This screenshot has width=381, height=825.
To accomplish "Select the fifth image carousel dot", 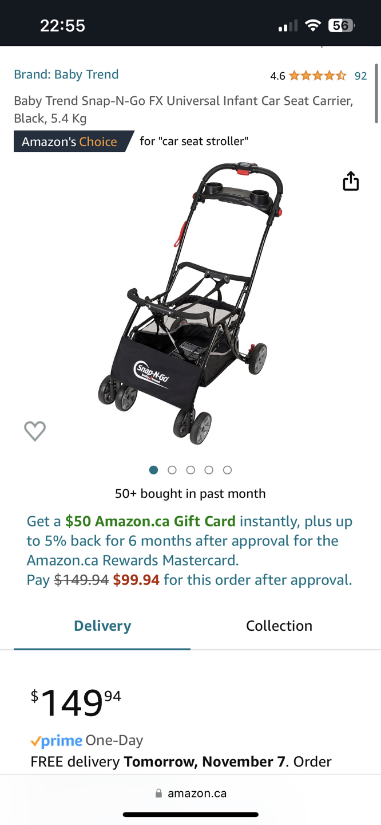I will click(x=227, y=470).
